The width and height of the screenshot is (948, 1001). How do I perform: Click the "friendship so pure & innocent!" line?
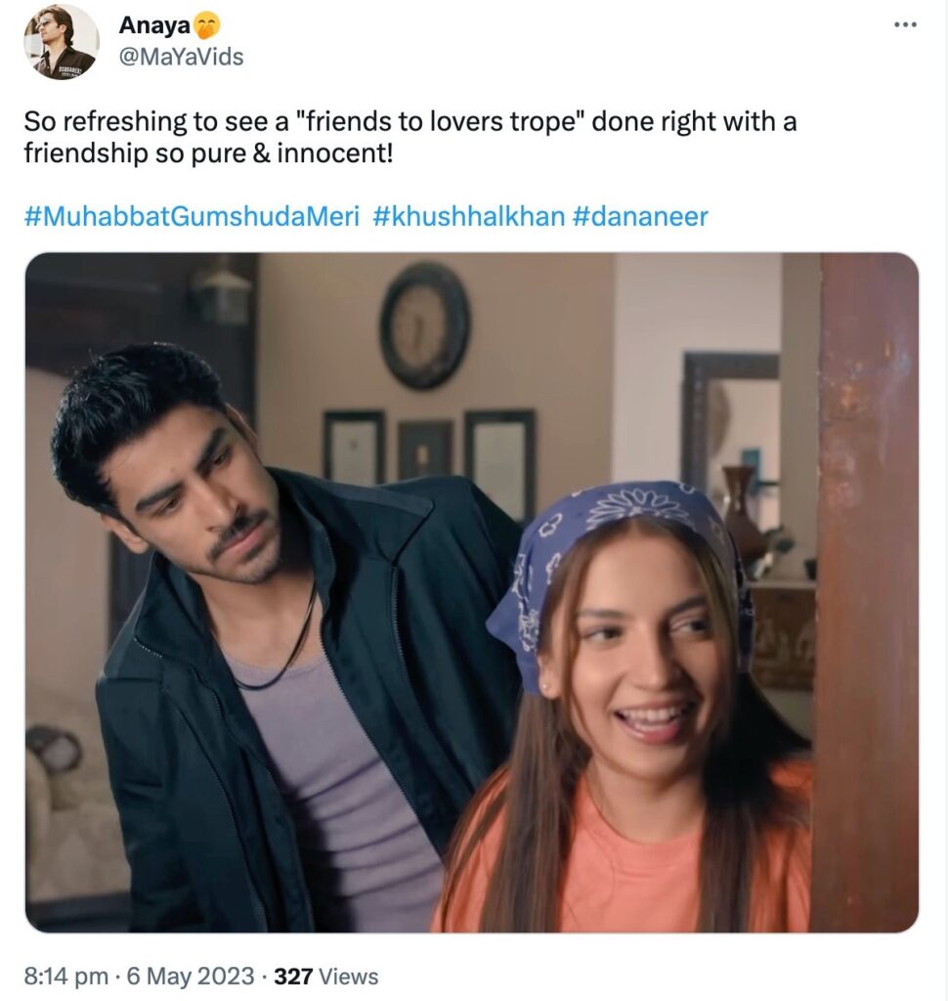[209, 153]
